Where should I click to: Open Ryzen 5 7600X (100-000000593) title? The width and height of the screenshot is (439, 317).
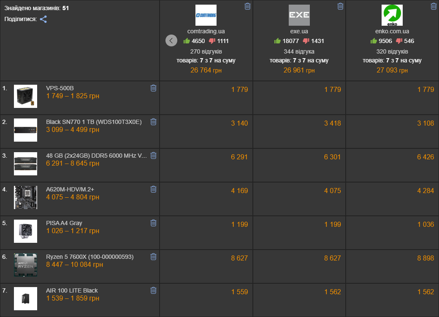coord(90,257)
